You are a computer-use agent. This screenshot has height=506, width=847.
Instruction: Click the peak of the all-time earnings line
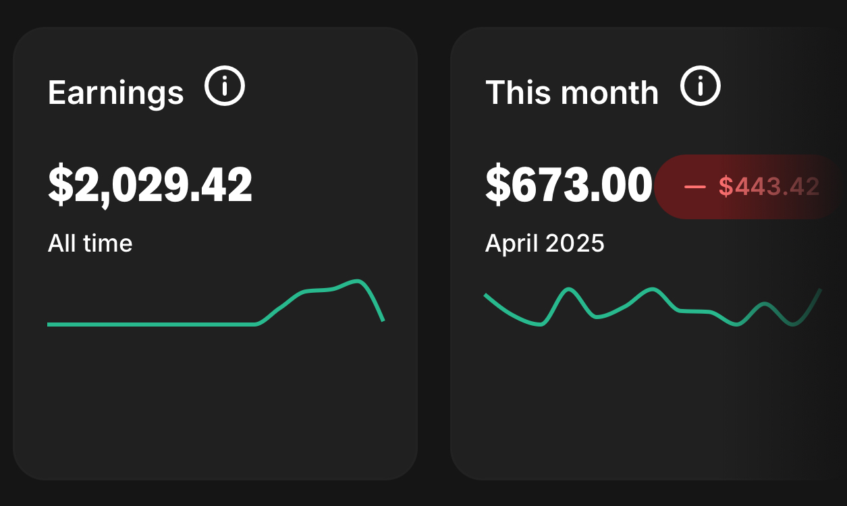358,281
